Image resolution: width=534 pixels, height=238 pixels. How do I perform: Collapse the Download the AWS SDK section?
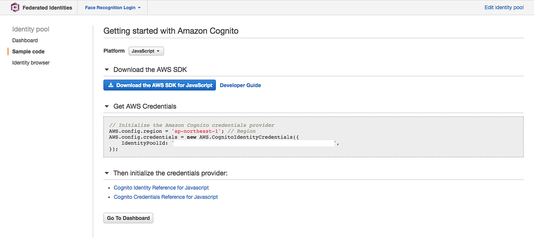(x=107, y=70)
